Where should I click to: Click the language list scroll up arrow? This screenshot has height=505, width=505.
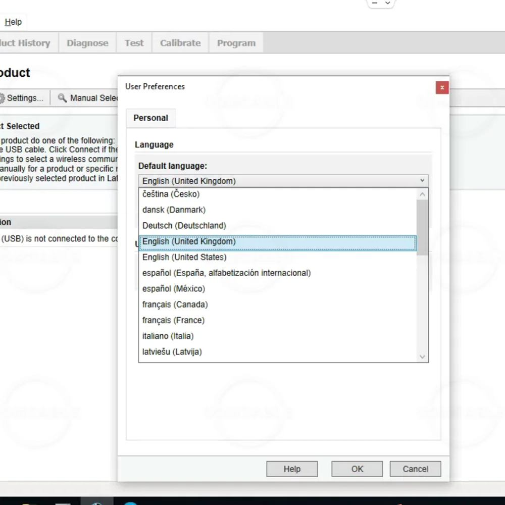tap(422, 194)
